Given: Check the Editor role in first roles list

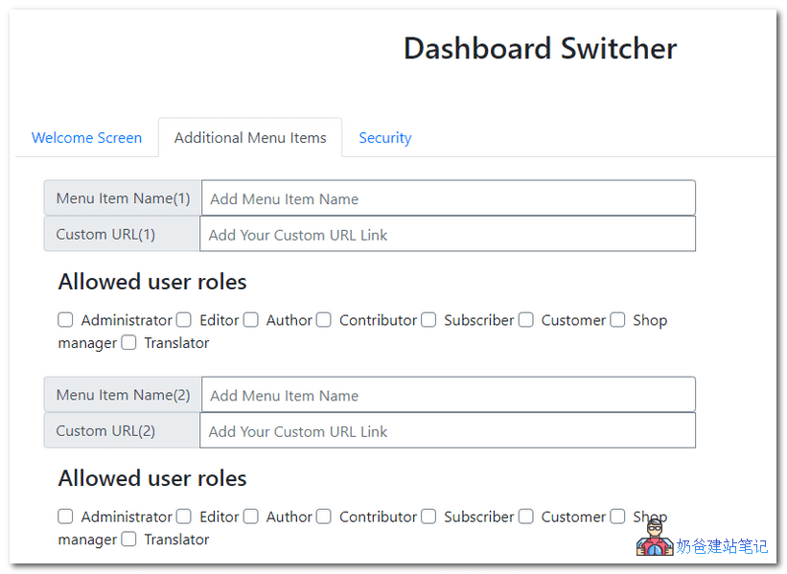Looking at the screenshot, I should pos(183,320).
